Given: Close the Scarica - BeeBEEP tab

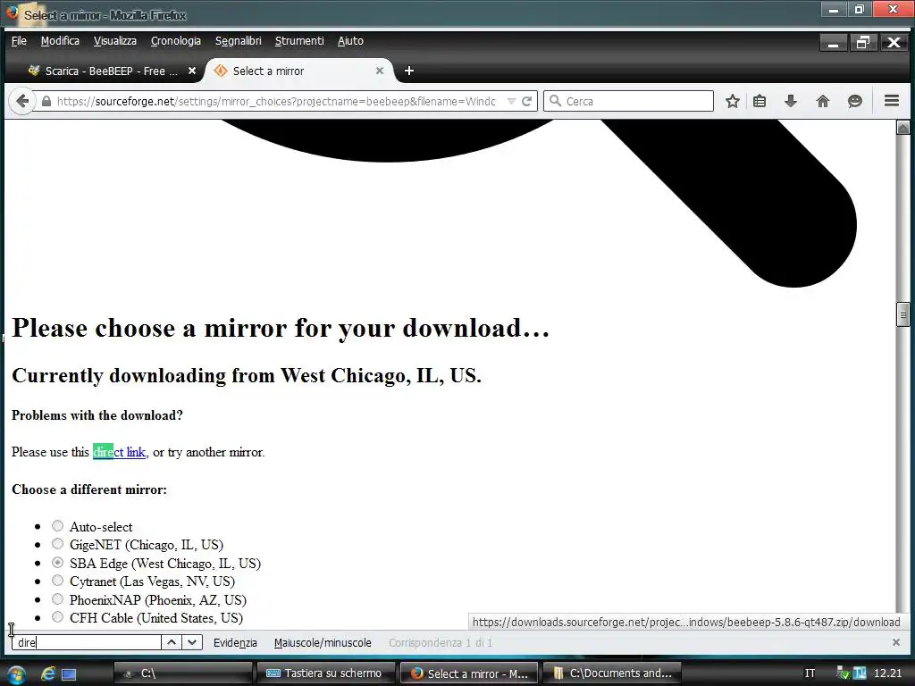Looking at the screenshot, I should click(x=192, y=71).
